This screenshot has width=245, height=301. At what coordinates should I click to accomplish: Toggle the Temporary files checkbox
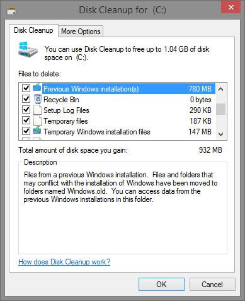pos(26,121)
